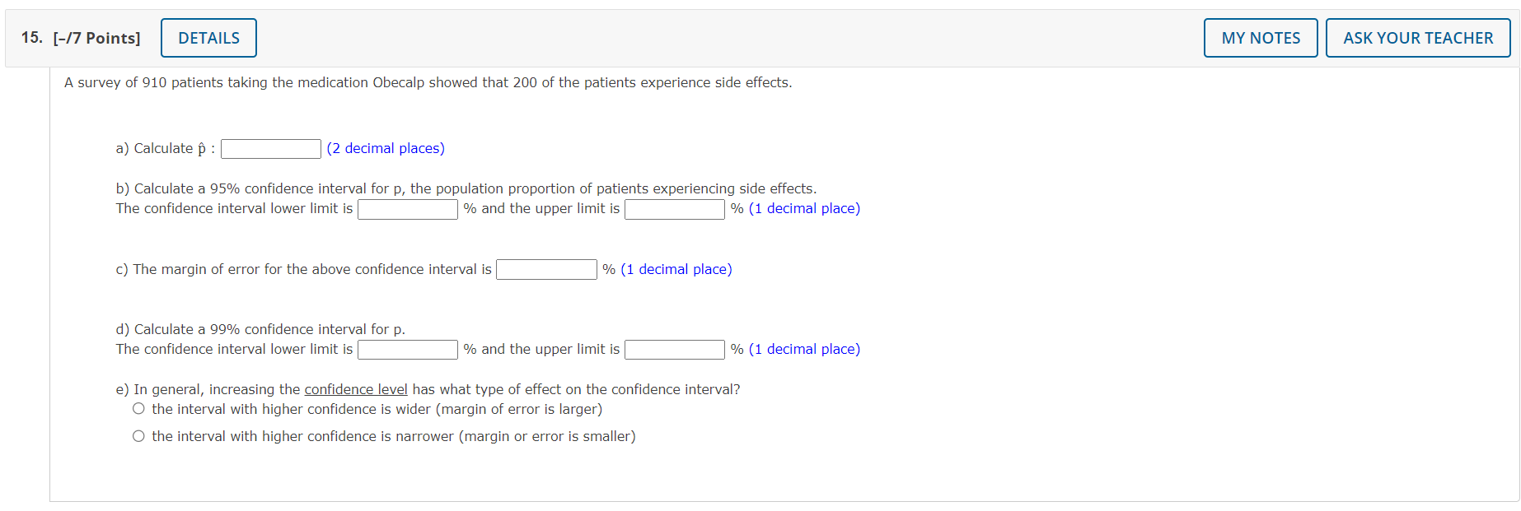
Task: Click the part d question text
Action: [260, 329]
